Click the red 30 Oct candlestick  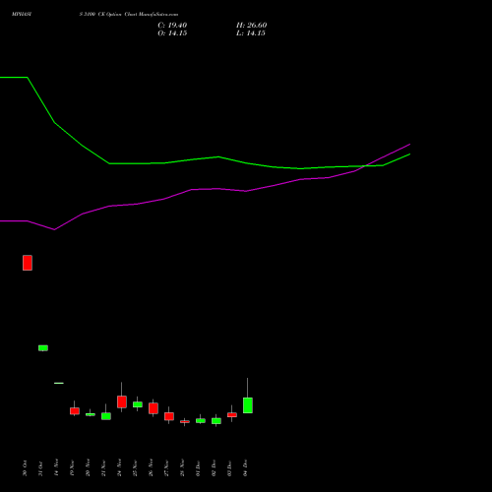click(28, 263)
